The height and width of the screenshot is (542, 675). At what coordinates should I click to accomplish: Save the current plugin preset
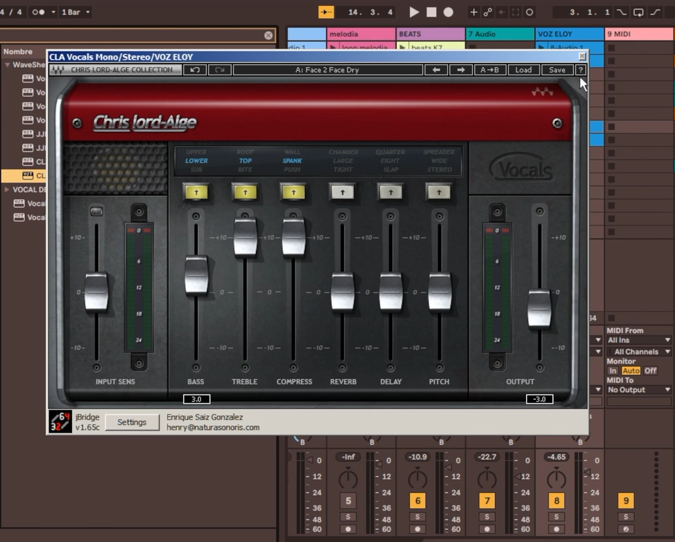coord(558,69)
